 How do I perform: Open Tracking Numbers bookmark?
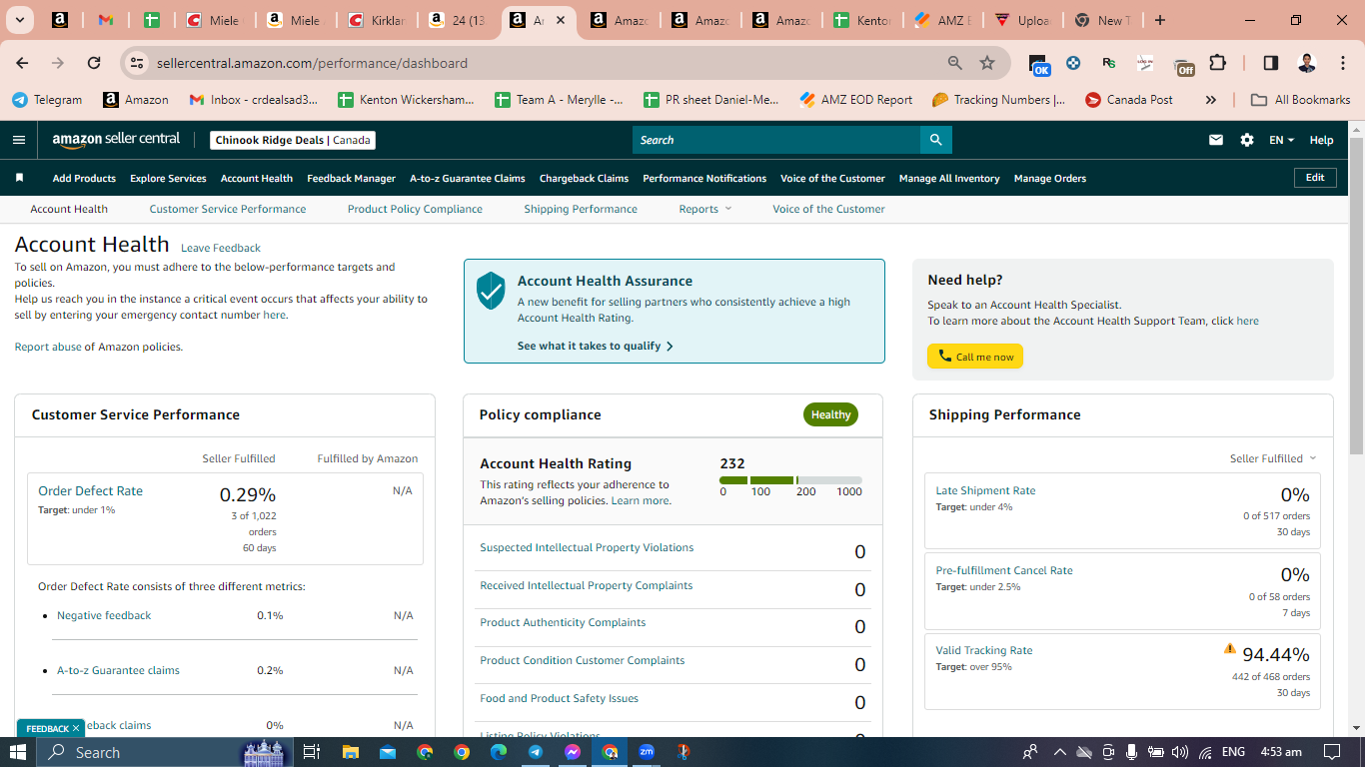pos(998,100)
